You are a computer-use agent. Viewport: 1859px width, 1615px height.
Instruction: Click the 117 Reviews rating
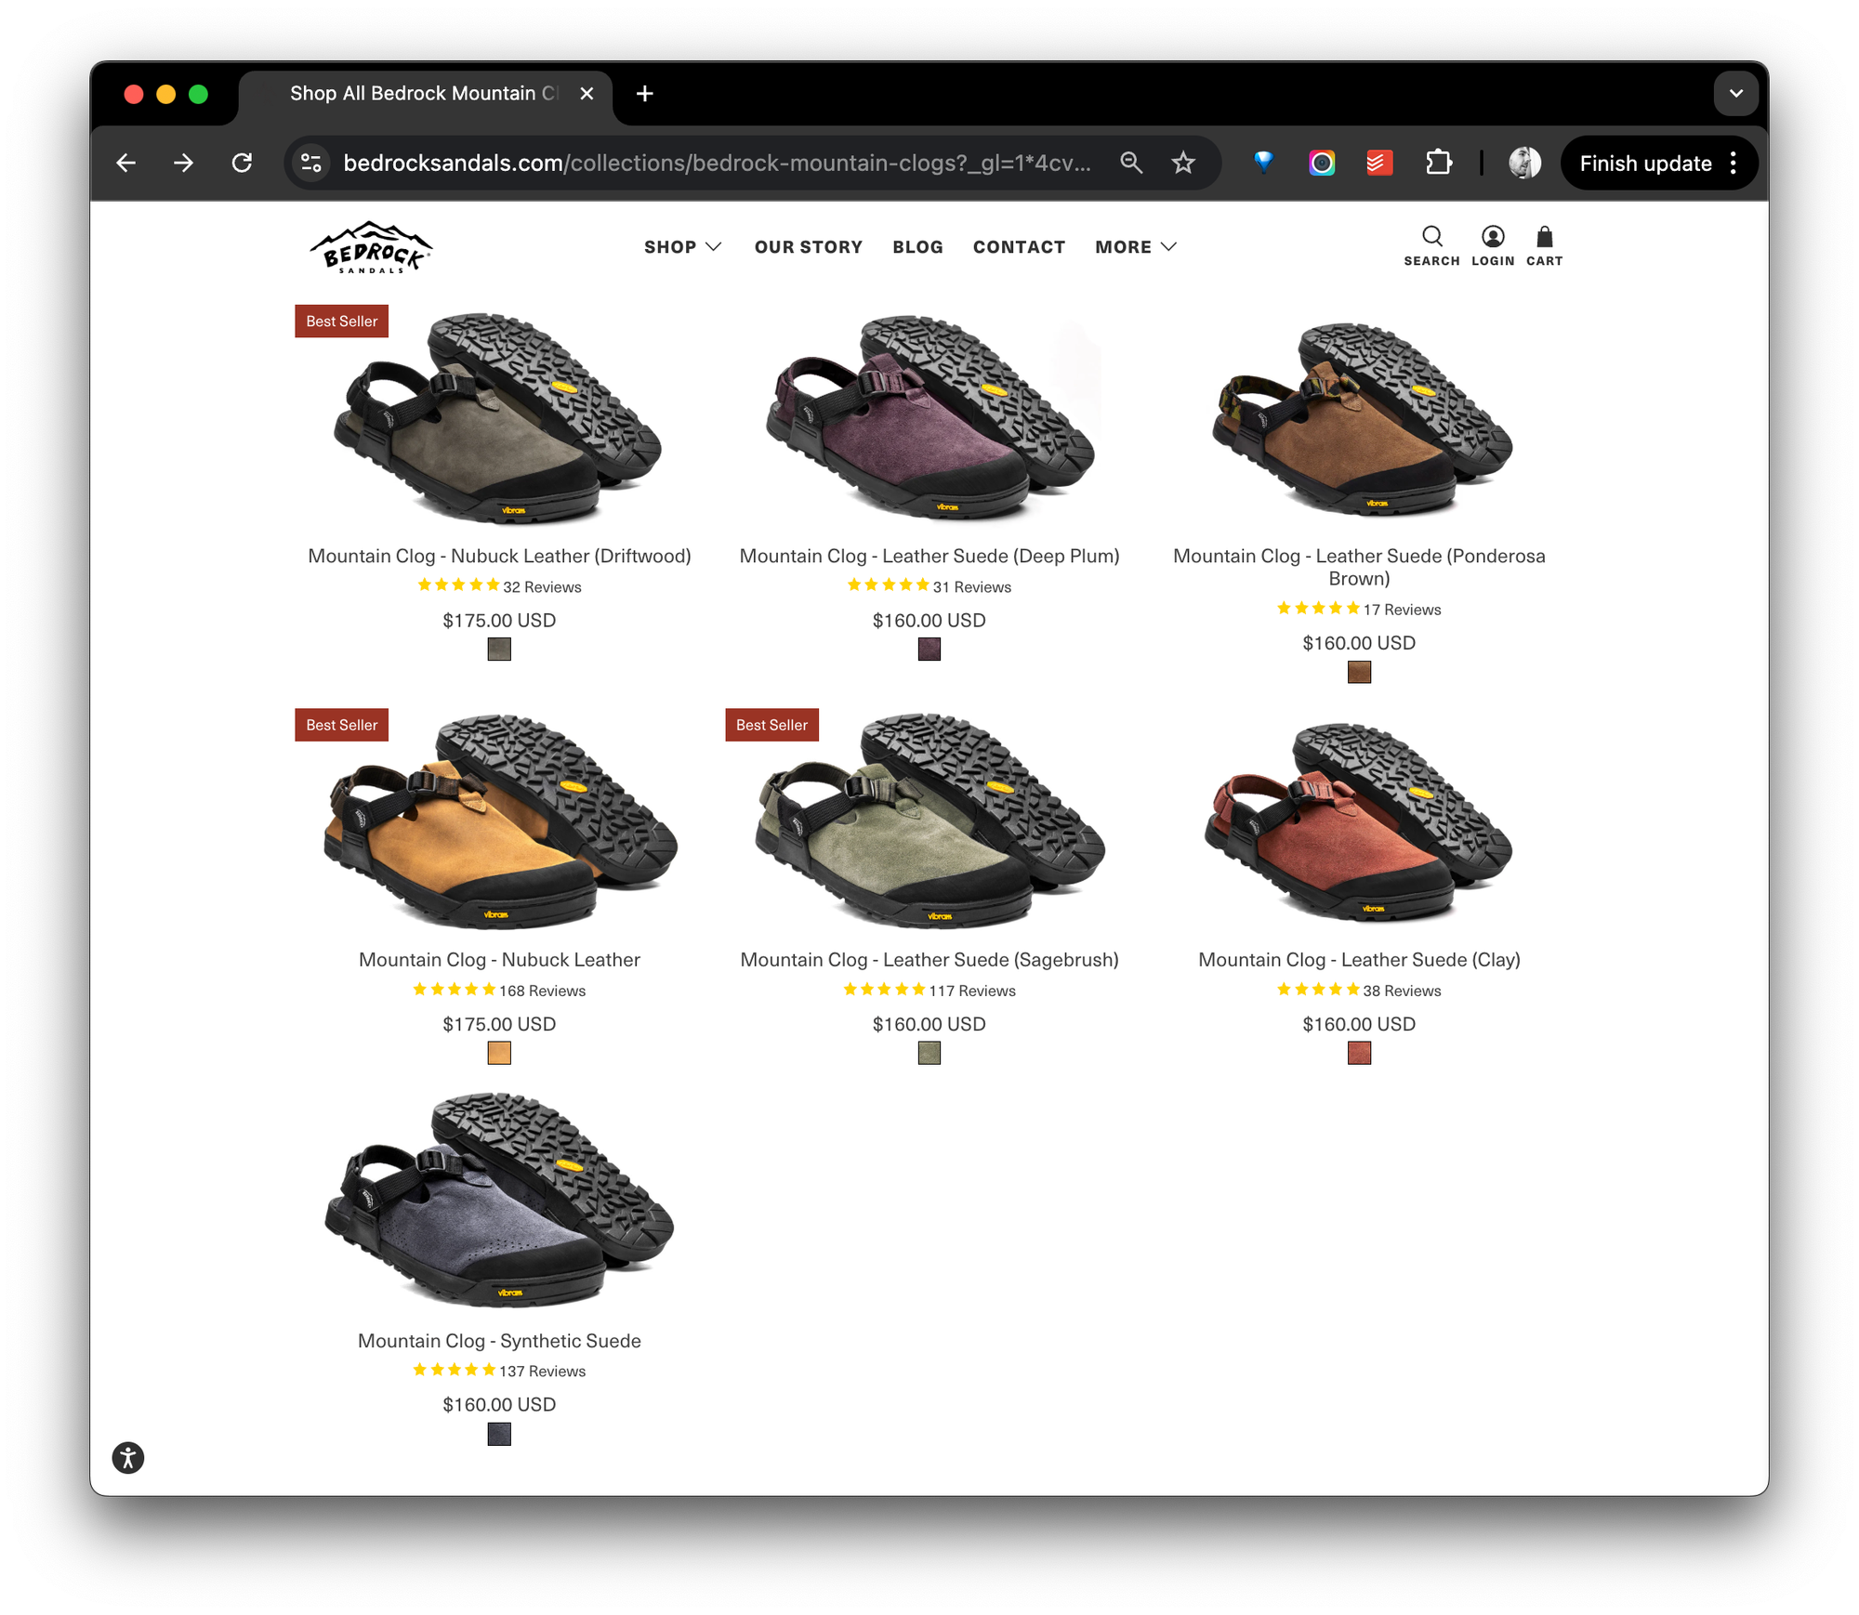pyautogui.click(x=929, y=991)
